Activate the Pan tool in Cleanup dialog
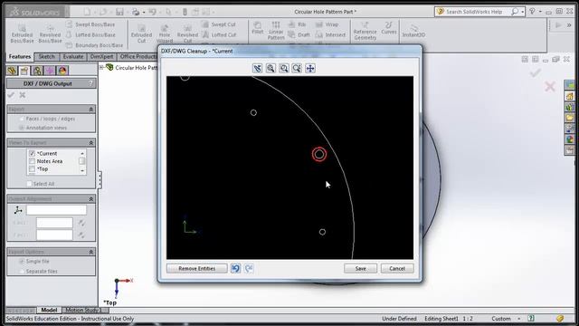Image resolution: width=579 pixels, height=326 pixels. [x=310, y=69]
